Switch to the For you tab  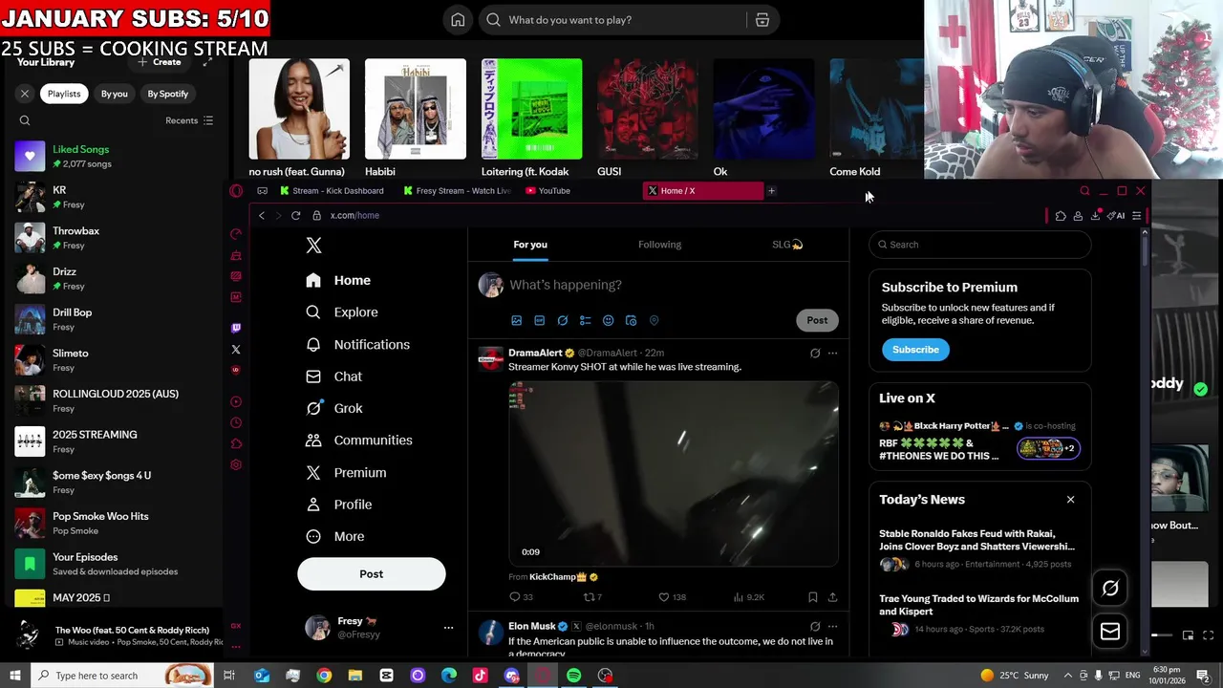(x=530, y=245)
